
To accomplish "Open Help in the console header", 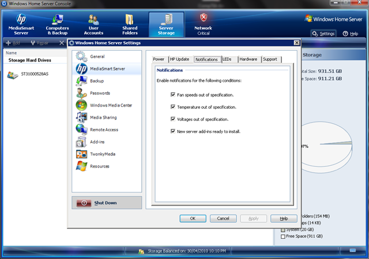I will coord(351,34).
